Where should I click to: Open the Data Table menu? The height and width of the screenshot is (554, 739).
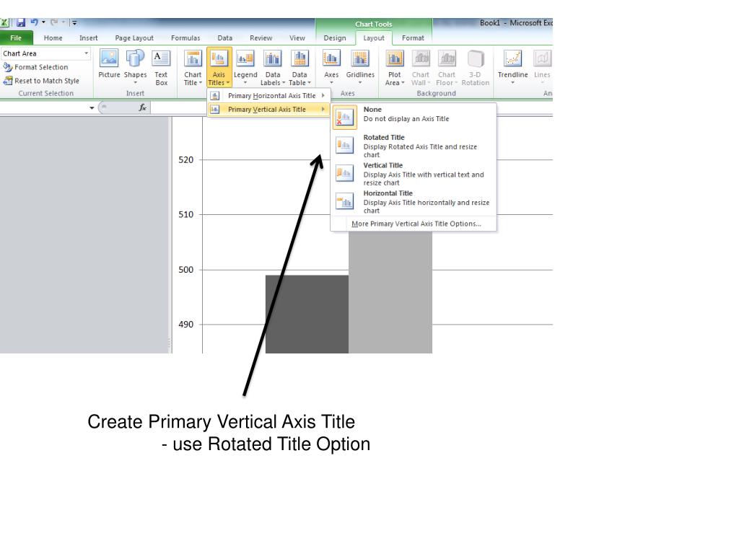299,68
